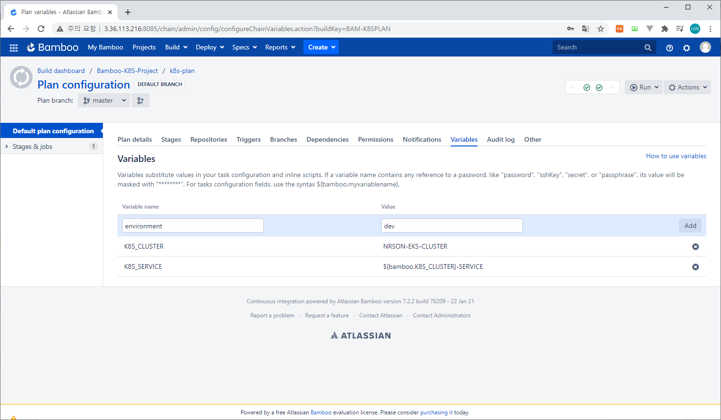This screenshot has height=420, width=721.
Task: Focus the Variable name input field
Action: [193, 226]
